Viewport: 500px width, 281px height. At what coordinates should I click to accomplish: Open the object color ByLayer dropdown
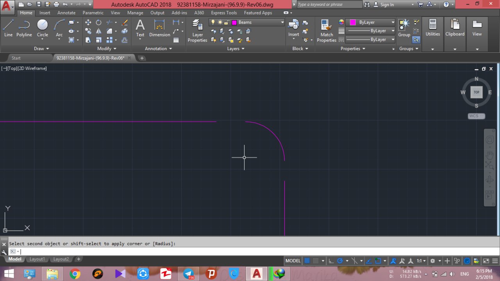393,22
